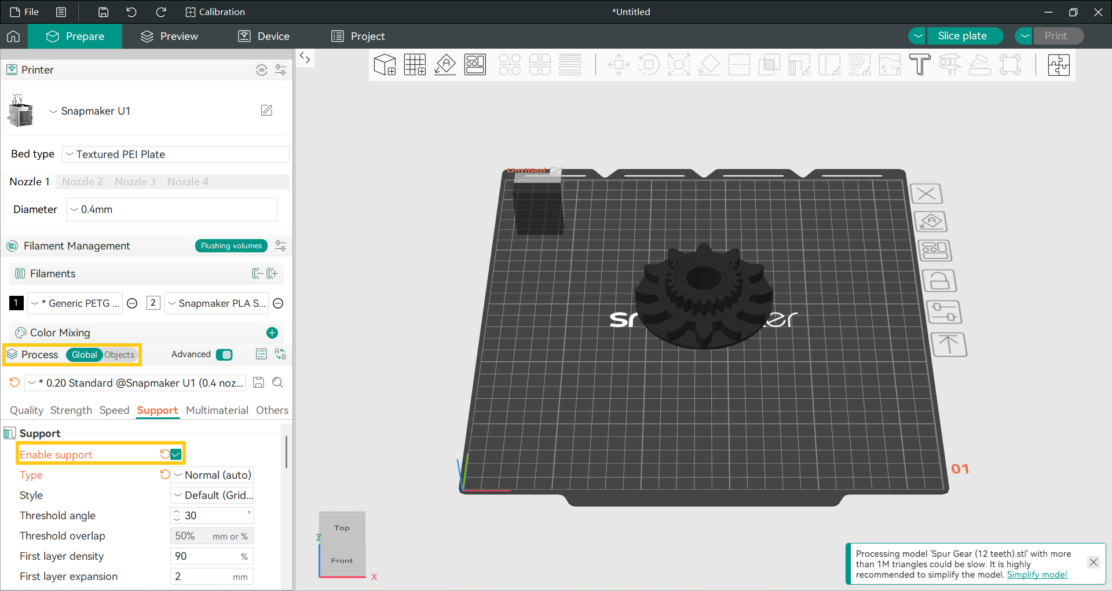Screen dimensions: 1112x591
Task: Open the Bed type dropdown
Action: (x=175, y=155)
